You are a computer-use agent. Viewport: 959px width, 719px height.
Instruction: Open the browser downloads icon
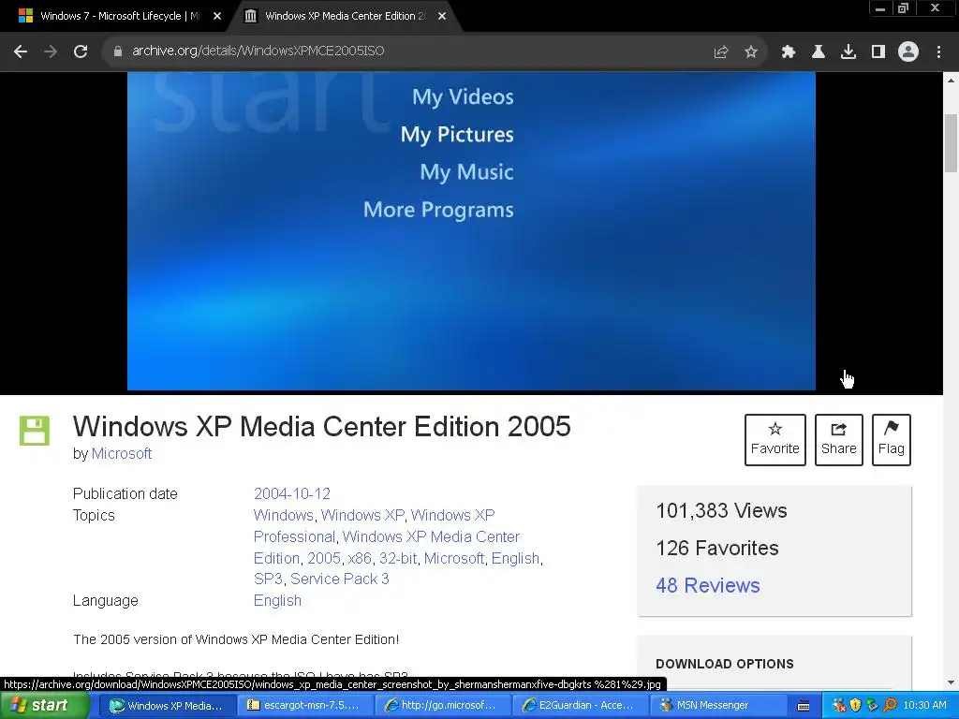click(x=848, y=52)
